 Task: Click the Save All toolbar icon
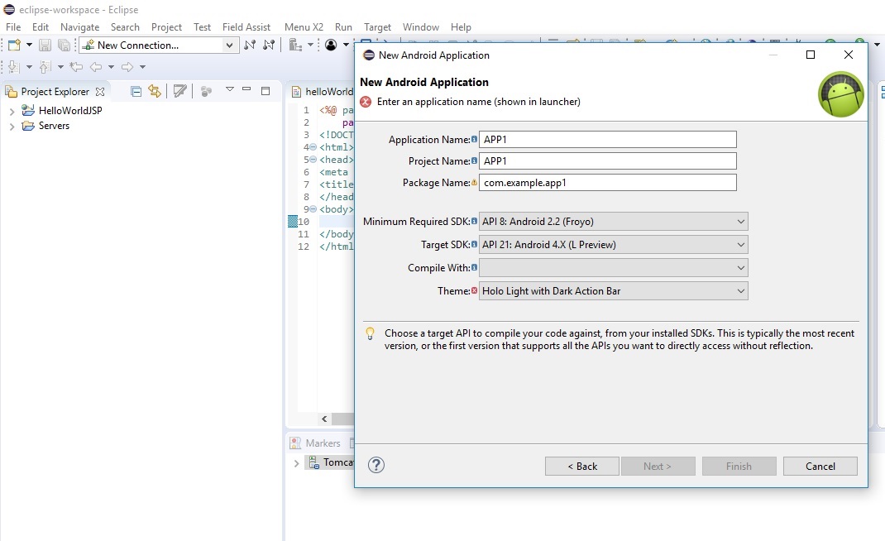[64, 45]
